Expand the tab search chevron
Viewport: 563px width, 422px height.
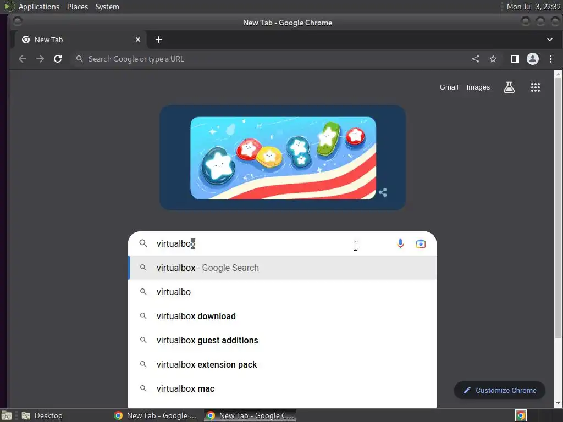click(550, 40)
